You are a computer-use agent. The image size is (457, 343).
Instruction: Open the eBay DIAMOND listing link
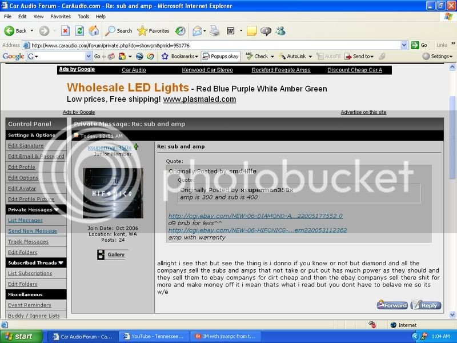tap(255, 216)
